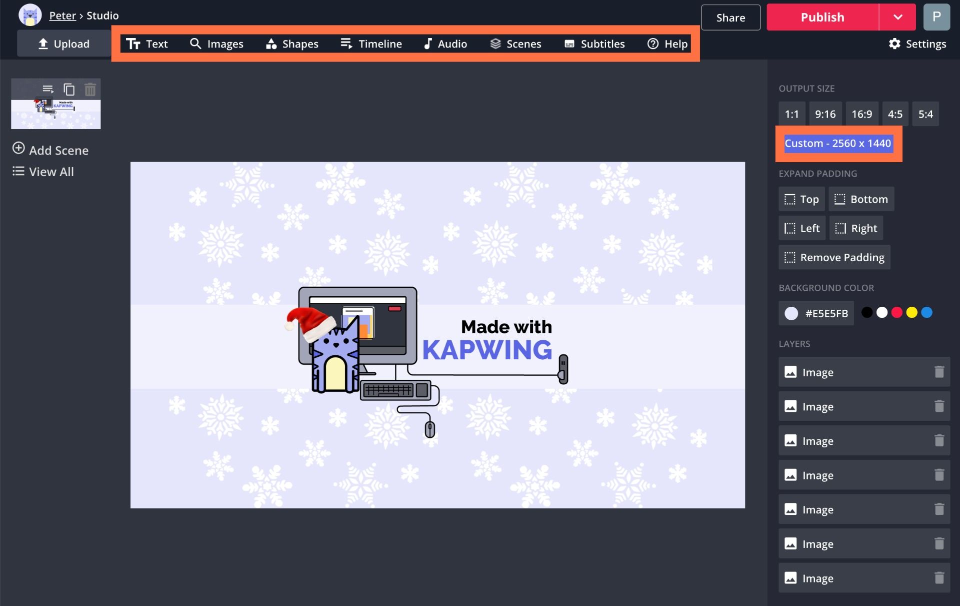Click the Kapwing cat logo avatar
960x606 pixels.
(30, 16)
